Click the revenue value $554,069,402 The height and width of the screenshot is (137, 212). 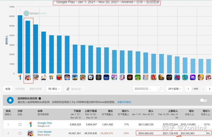point(146,133)
